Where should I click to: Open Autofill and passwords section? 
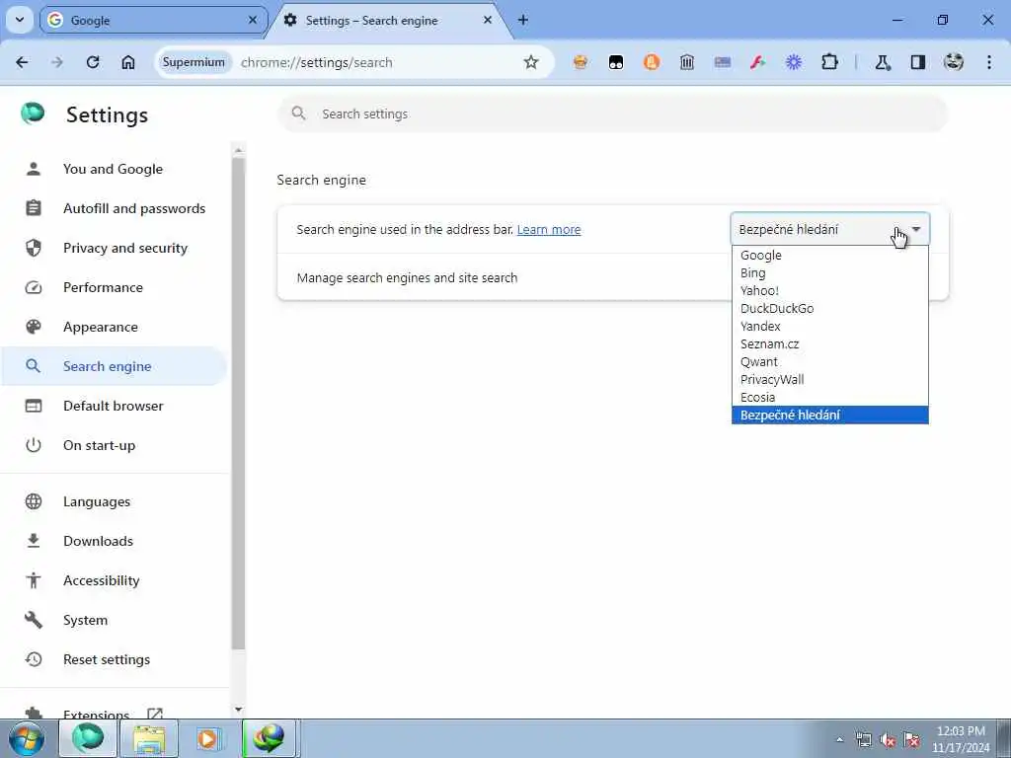[x=113, y=208]
